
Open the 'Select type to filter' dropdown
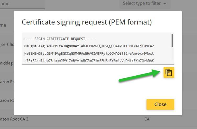(x=145, y=3)
